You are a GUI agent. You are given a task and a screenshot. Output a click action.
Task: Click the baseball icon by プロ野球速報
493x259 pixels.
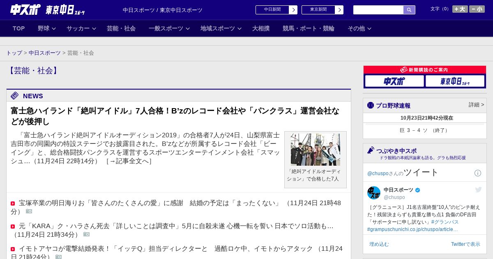371,105
